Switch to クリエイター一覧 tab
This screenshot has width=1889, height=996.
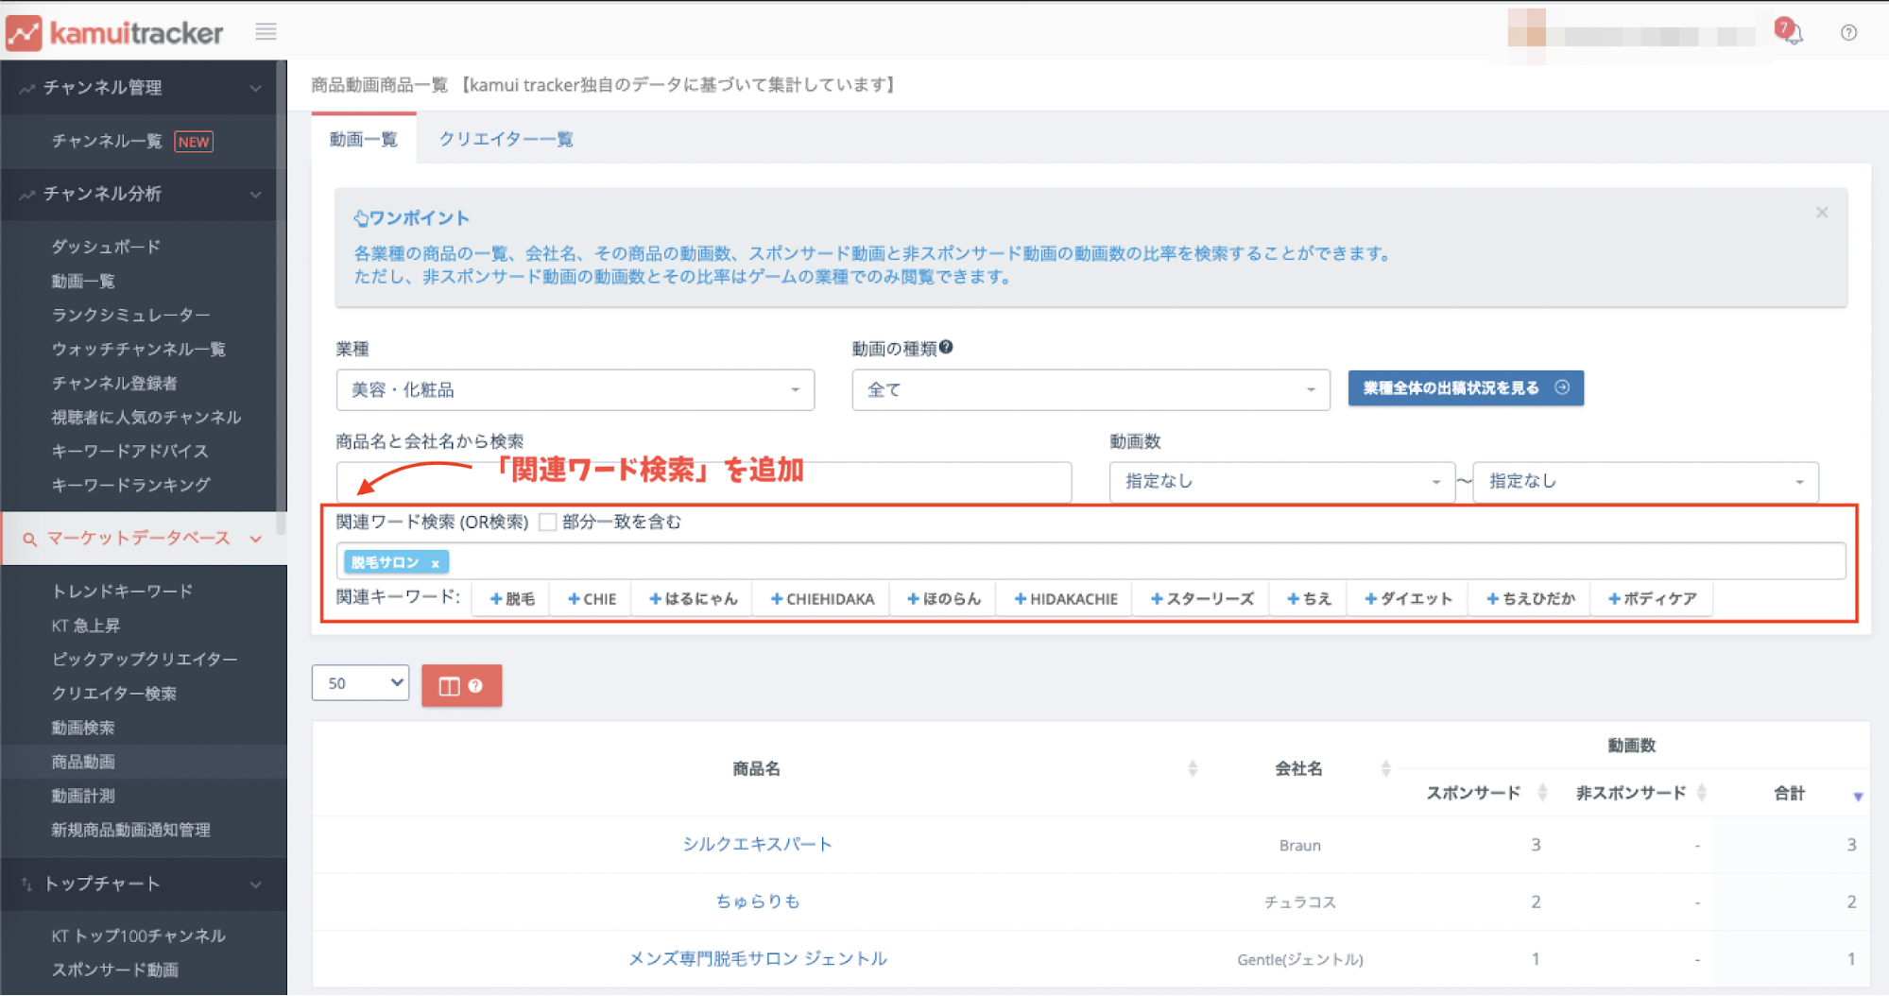pyautogui.click(x=506, y=139)
